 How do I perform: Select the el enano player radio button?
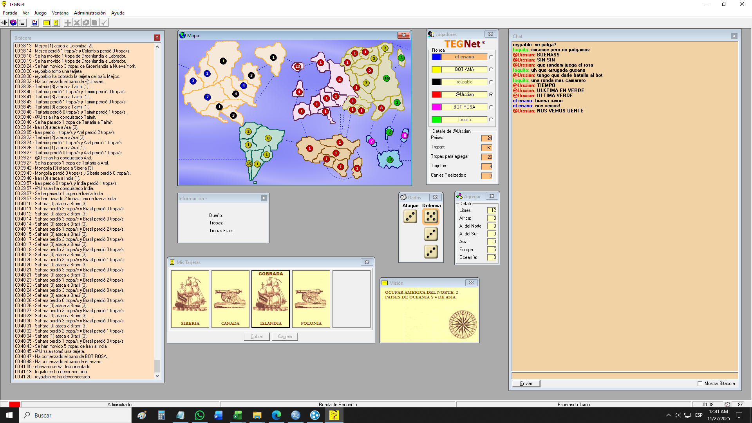[x=491, y=57]
